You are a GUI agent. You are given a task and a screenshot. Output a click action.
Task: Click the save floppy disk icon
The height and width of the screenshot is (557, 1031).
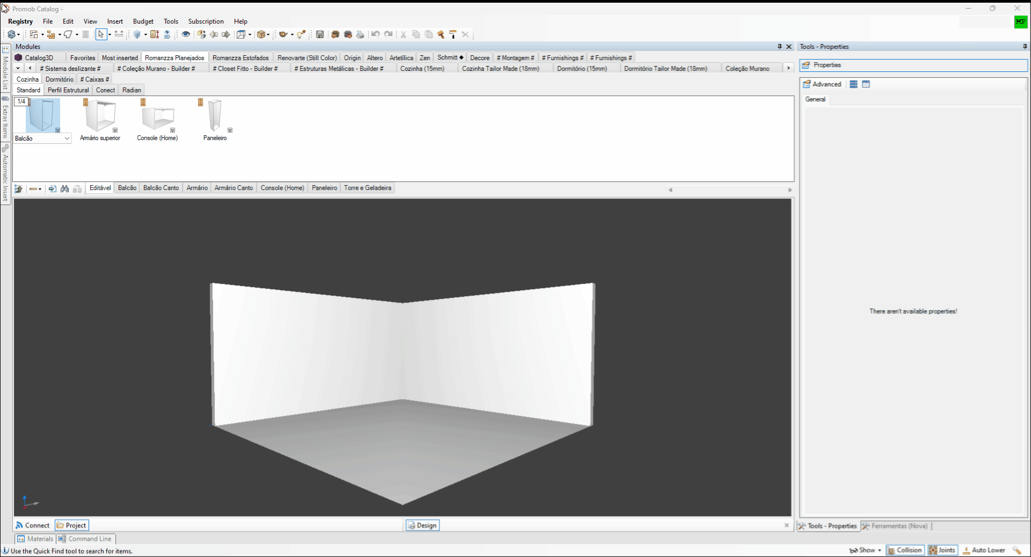[x=320, y=34]
